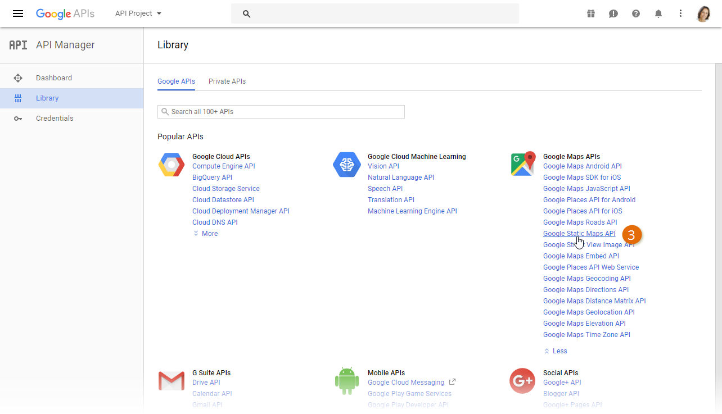Open Machine Learning Engine API link

(x=412, y=211)
